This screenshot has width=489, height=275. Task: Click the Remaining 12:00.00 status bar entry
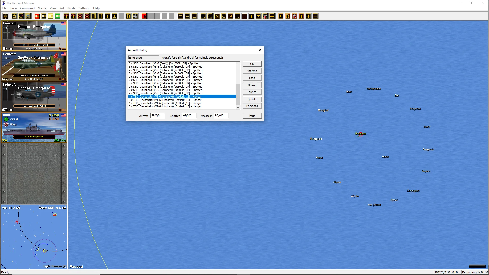[475, 272]
